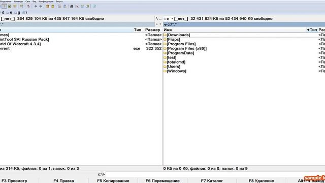Open the new FTP connection icon
This screenshot has height=183, width=325.
tap(65, 6)
